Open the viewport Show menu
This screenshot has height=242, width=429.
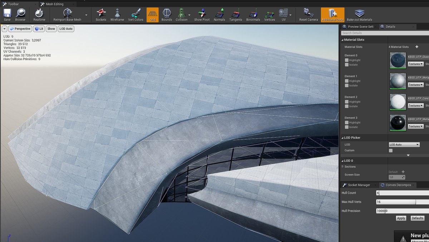point(51,29)
